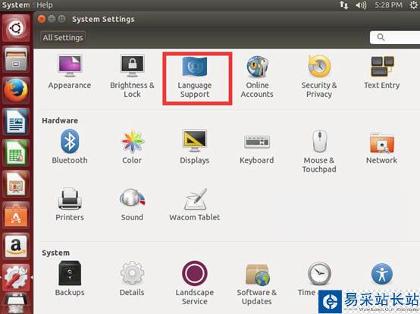This screenshot has height=314, width=420.
Task: Open Text Entry settings
Action: click(381, 72)
